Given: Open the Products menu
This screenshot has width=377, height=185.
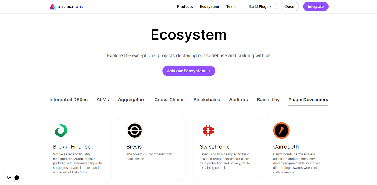Looking at the screenshot, I should coord(185,6).
